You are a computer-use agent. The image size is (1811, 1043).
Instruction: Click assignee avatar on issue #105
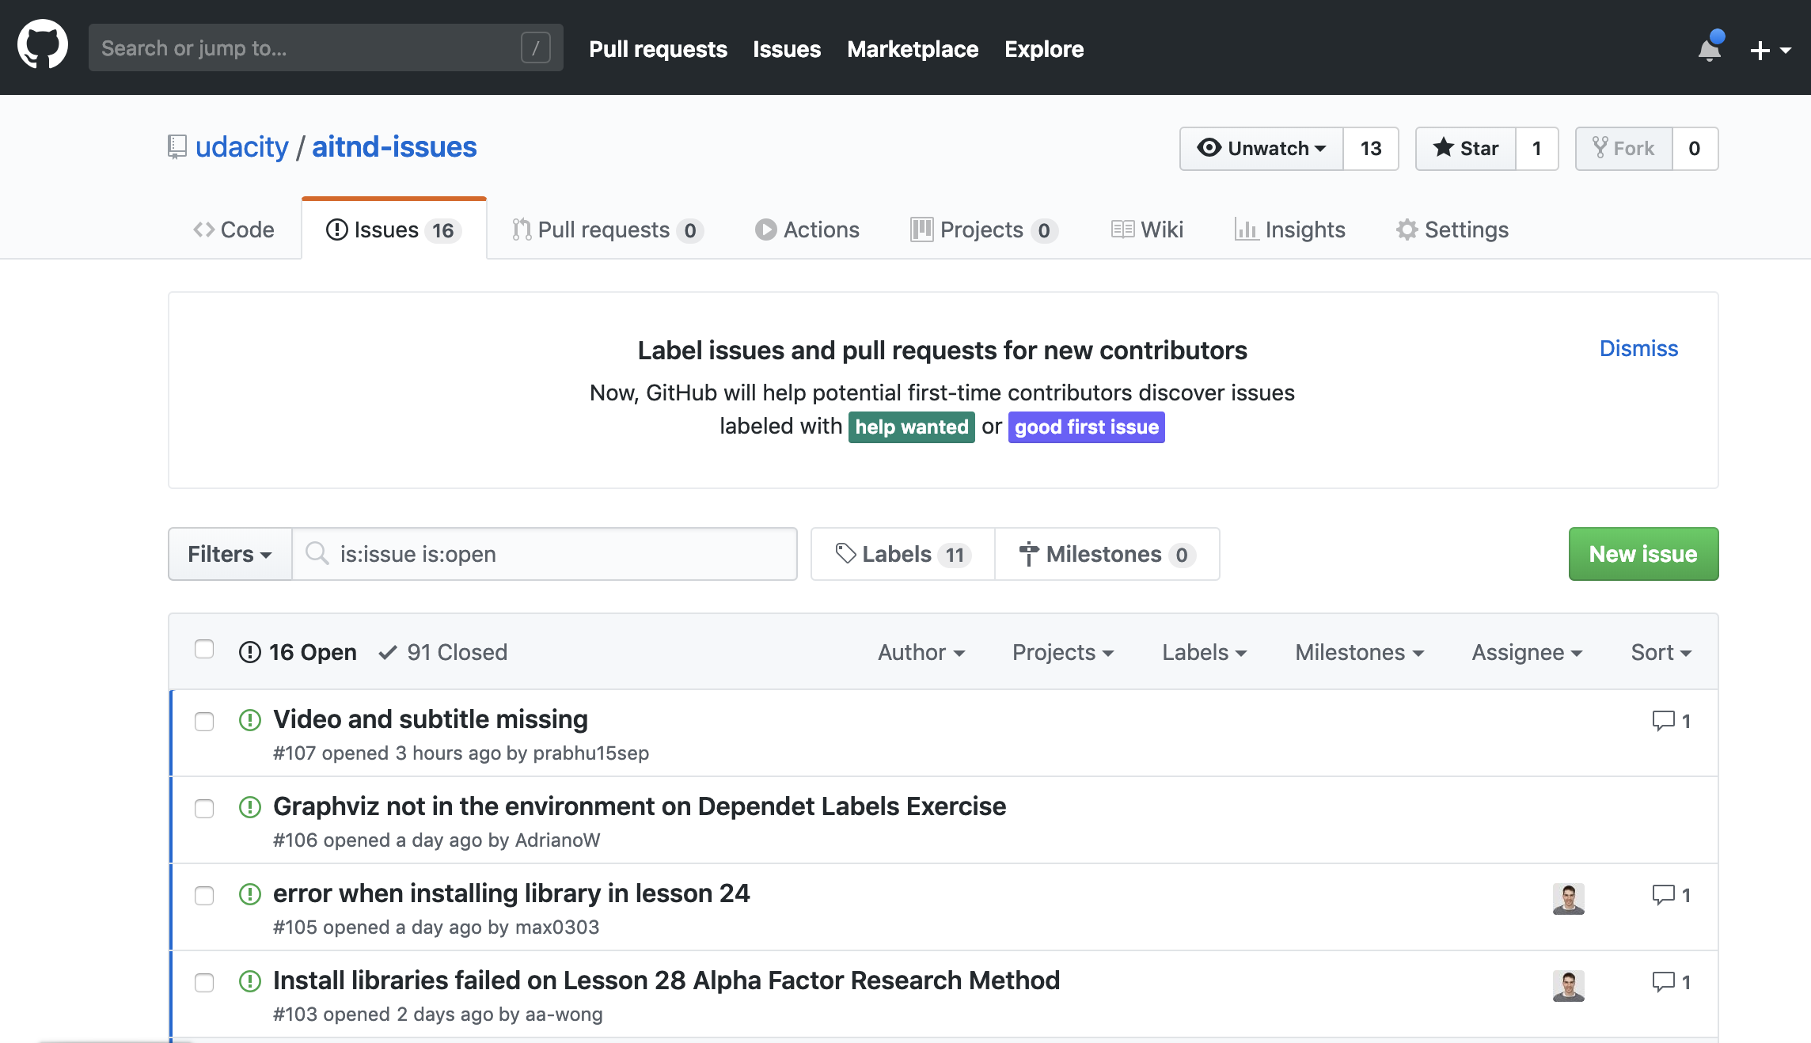[1568, 898]
